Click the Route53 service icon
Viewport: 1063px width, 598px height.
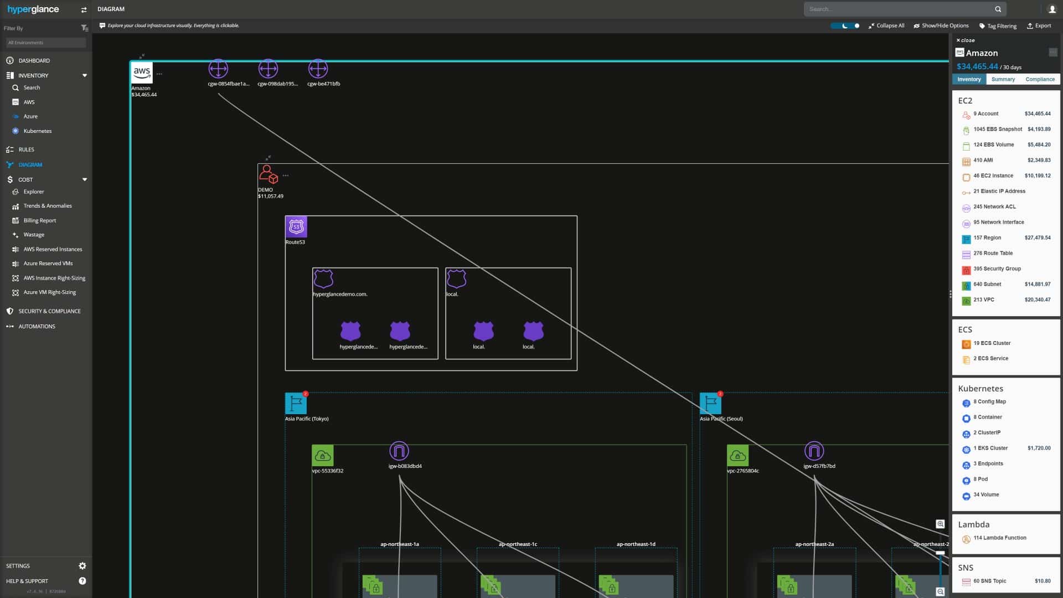tap(296, 227)
